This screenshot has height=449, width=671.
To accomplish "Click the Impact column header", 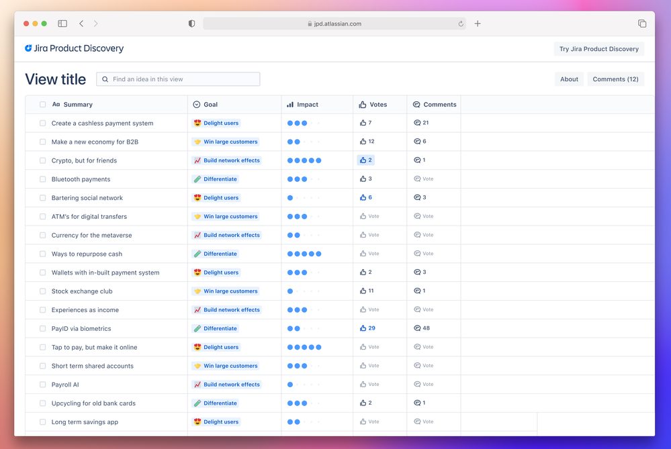I will 302,104.
